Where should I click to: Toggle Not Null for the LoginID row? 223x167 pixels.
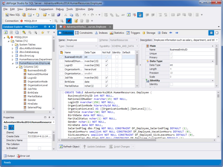106,65
